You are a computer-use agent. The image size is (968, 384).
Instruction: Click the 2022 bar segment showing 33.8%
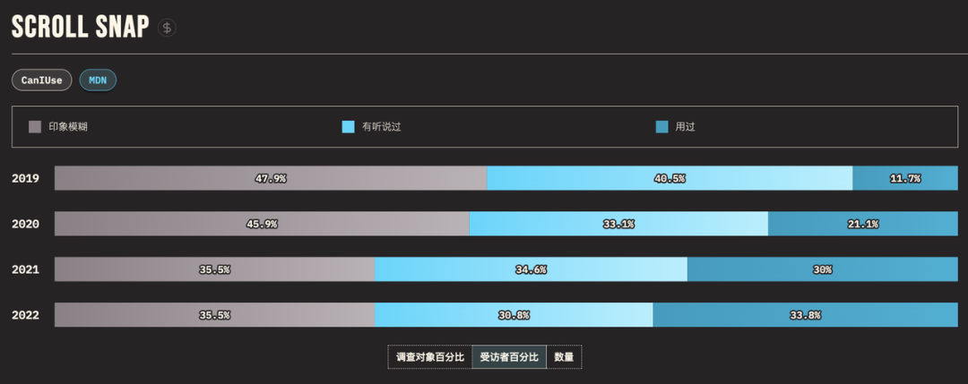pyautogui.click(x=805, y=315)
